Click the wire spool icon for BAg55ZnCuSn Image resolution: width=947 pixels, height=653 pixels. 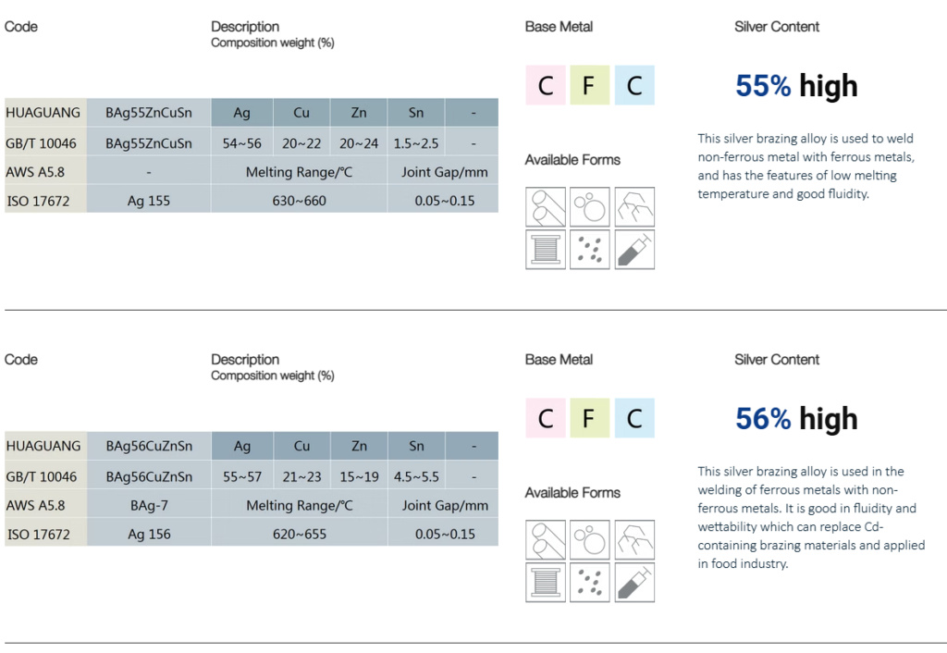[x=545, y=249]
